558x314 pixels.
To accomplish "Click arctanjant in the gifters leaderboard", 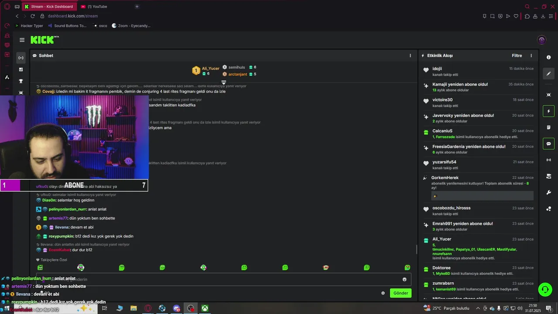I will click(x=237, y=74).
